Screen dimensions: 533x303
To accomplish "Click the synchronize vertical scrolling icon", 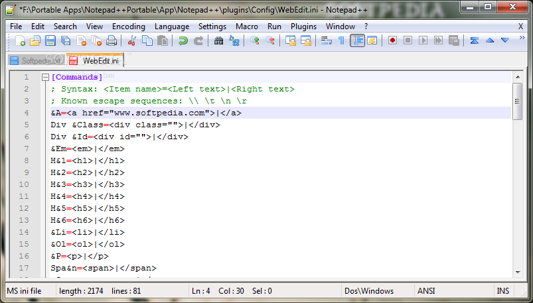I will pyautogui.click(x=290, y=40).
